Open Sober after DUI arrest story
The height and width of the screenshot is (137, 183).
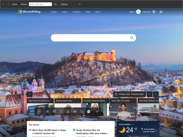[x=123, y=107]
